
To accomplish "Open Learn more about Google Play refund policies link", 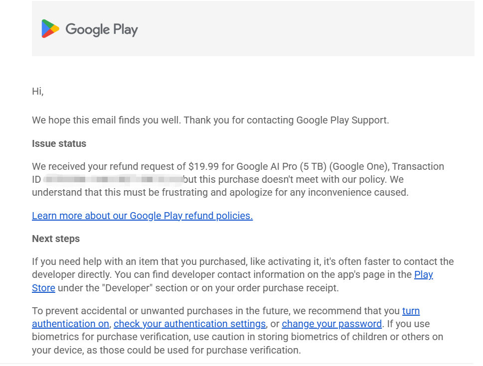I will pyautogui.click(x=143, y=216).
